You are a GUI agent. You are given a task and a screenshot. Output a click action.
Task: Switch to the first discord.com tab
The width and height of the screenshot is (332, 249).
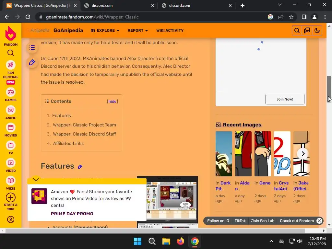click(x=119, y=6)
